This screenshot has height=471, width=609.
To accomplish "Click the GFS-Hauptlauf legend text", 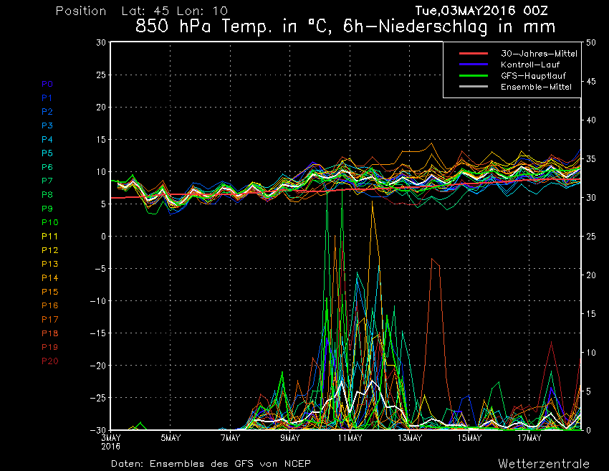I will [533, 76].
